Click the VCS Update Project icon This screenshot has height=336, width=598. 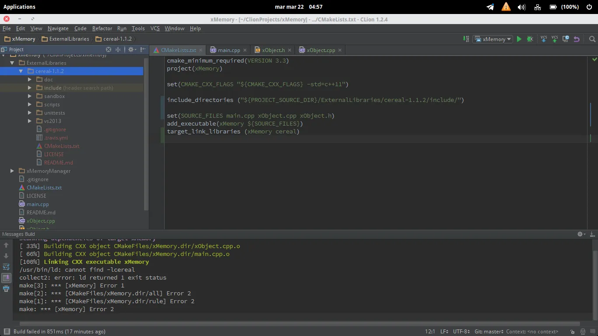pyautogui.click(x=544, y=39)
